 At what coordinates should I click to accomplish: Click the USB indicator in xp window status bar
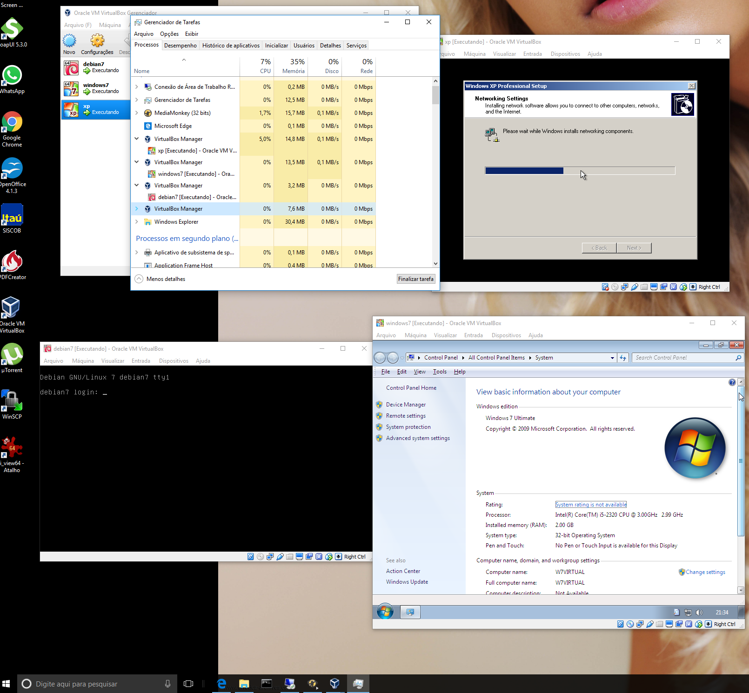[635, 287]
